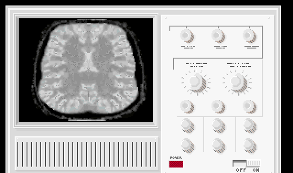Click the ON label under the switch
The image size is (293, 173).
pos(256,170)
